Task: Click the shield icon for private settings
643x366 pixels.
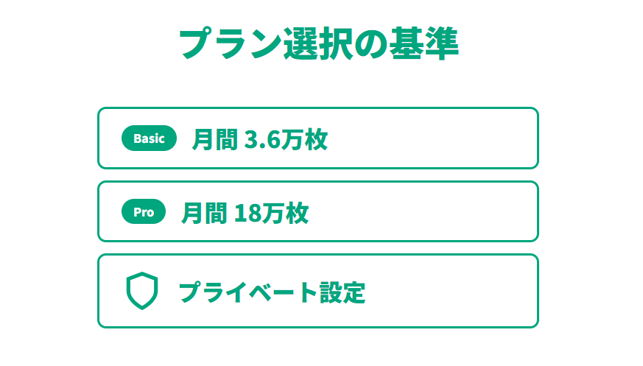Action: click(141, 291)
